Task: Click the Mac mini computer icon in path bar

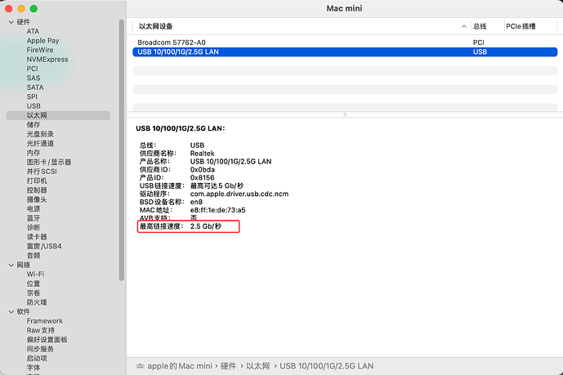Action: 140,365
